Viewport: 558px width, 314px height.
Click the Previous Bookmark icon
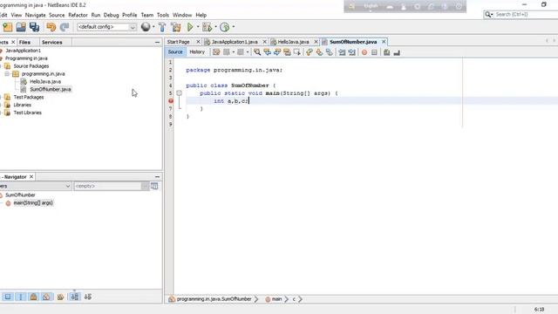coord(309,52)
